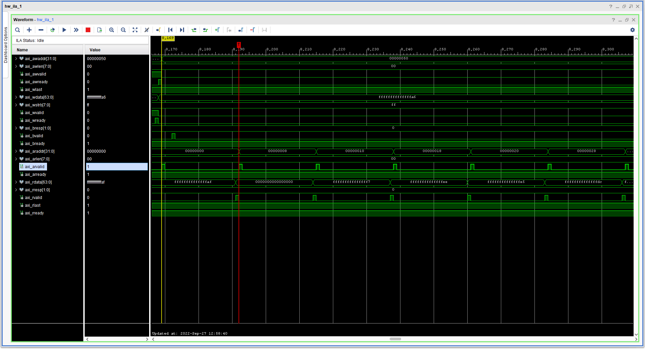Viewport: 645px width, 349px height.
Task: Toggle auto re-trigger mode
Action: point(53,30)
